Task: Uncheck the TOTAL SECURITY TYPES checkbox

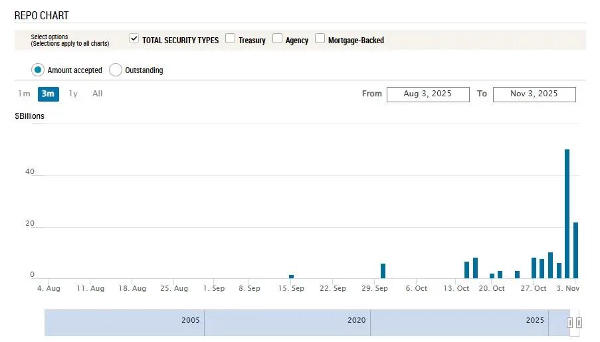Action: tap(134, 39)
